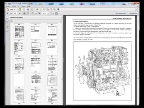Click the fit one full page icon

click(56, 13)
